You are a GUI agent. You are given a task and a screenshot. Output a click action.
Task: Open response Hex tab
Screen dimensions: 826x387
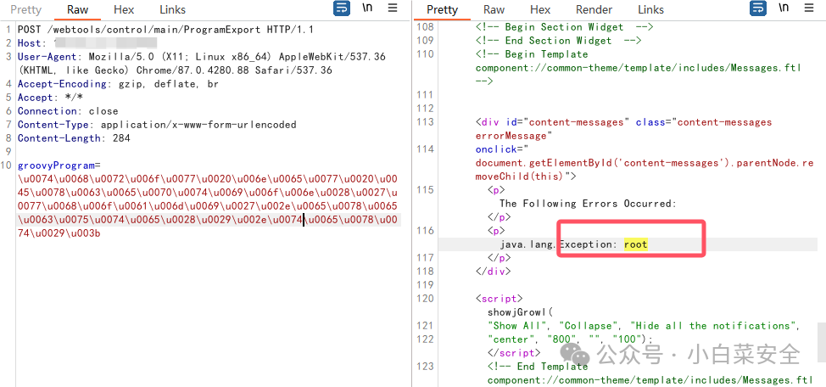click(540, 9)
